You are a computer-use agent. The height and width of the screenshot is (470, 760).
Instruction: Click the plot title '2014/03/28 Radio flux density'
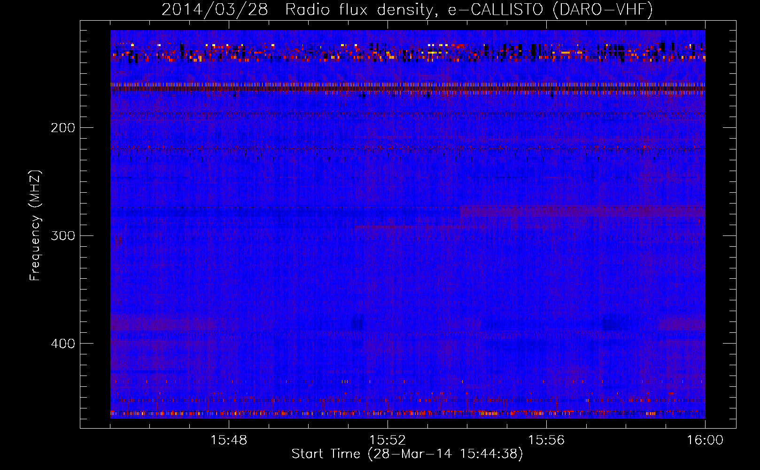(x=297, y=10)
